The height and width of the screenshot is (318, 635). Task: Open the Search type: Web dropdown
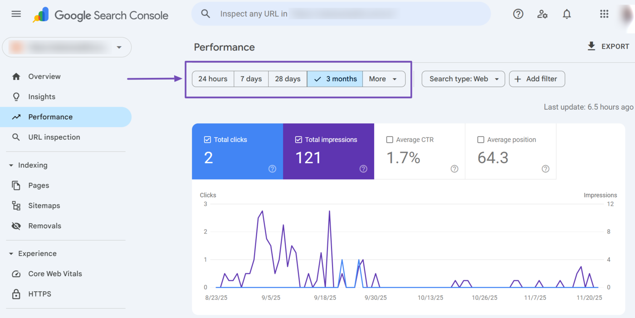tap(463, 79)
